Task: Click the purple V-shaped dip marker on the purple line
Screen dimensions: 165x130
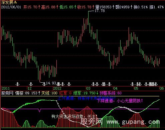Action: click(x=39, y=110)
